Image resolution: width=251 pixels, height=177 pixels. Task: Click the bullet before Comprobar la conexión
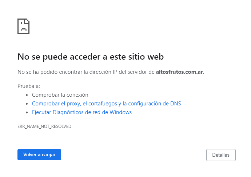tap(27, 95)
